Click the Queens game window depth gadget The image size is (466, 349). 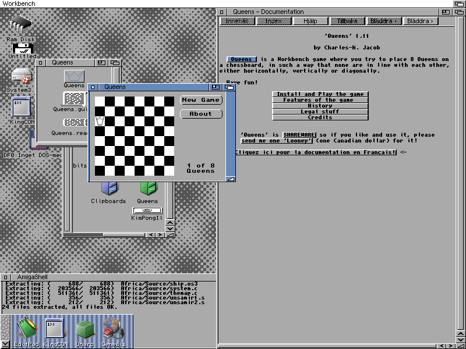click(230, 87)
